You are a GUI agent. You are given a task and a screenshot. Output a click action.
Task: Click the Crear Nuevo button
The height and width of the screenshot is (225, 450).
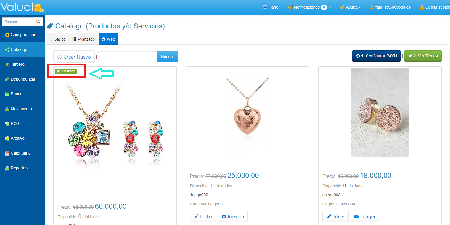point(74,57)
